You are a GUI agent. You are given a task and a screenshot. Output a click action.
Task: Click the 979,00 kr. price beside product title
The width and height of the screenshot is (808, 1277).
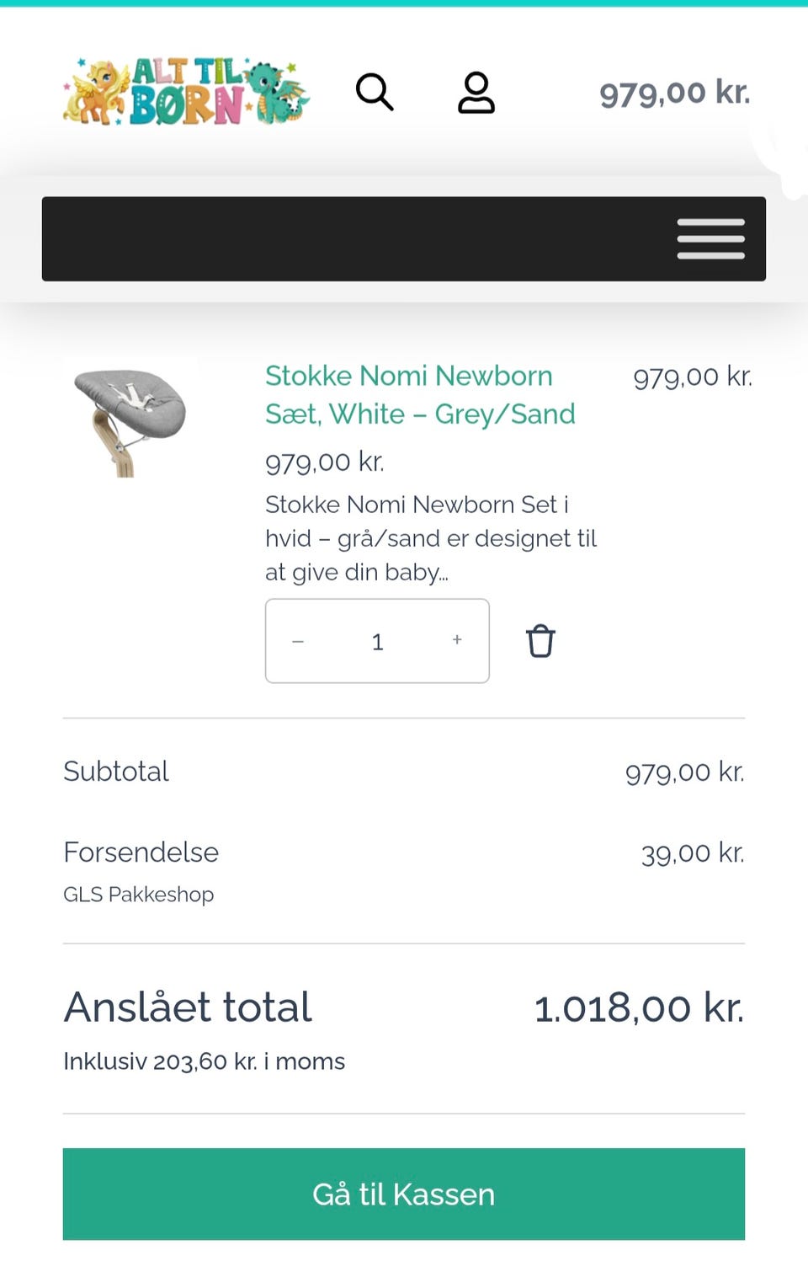click(693, 377)
